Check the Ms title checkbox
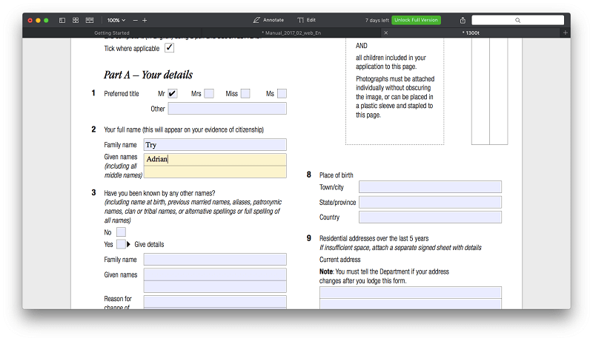Screen dimensions: 593x341 (x=282, y=93)
